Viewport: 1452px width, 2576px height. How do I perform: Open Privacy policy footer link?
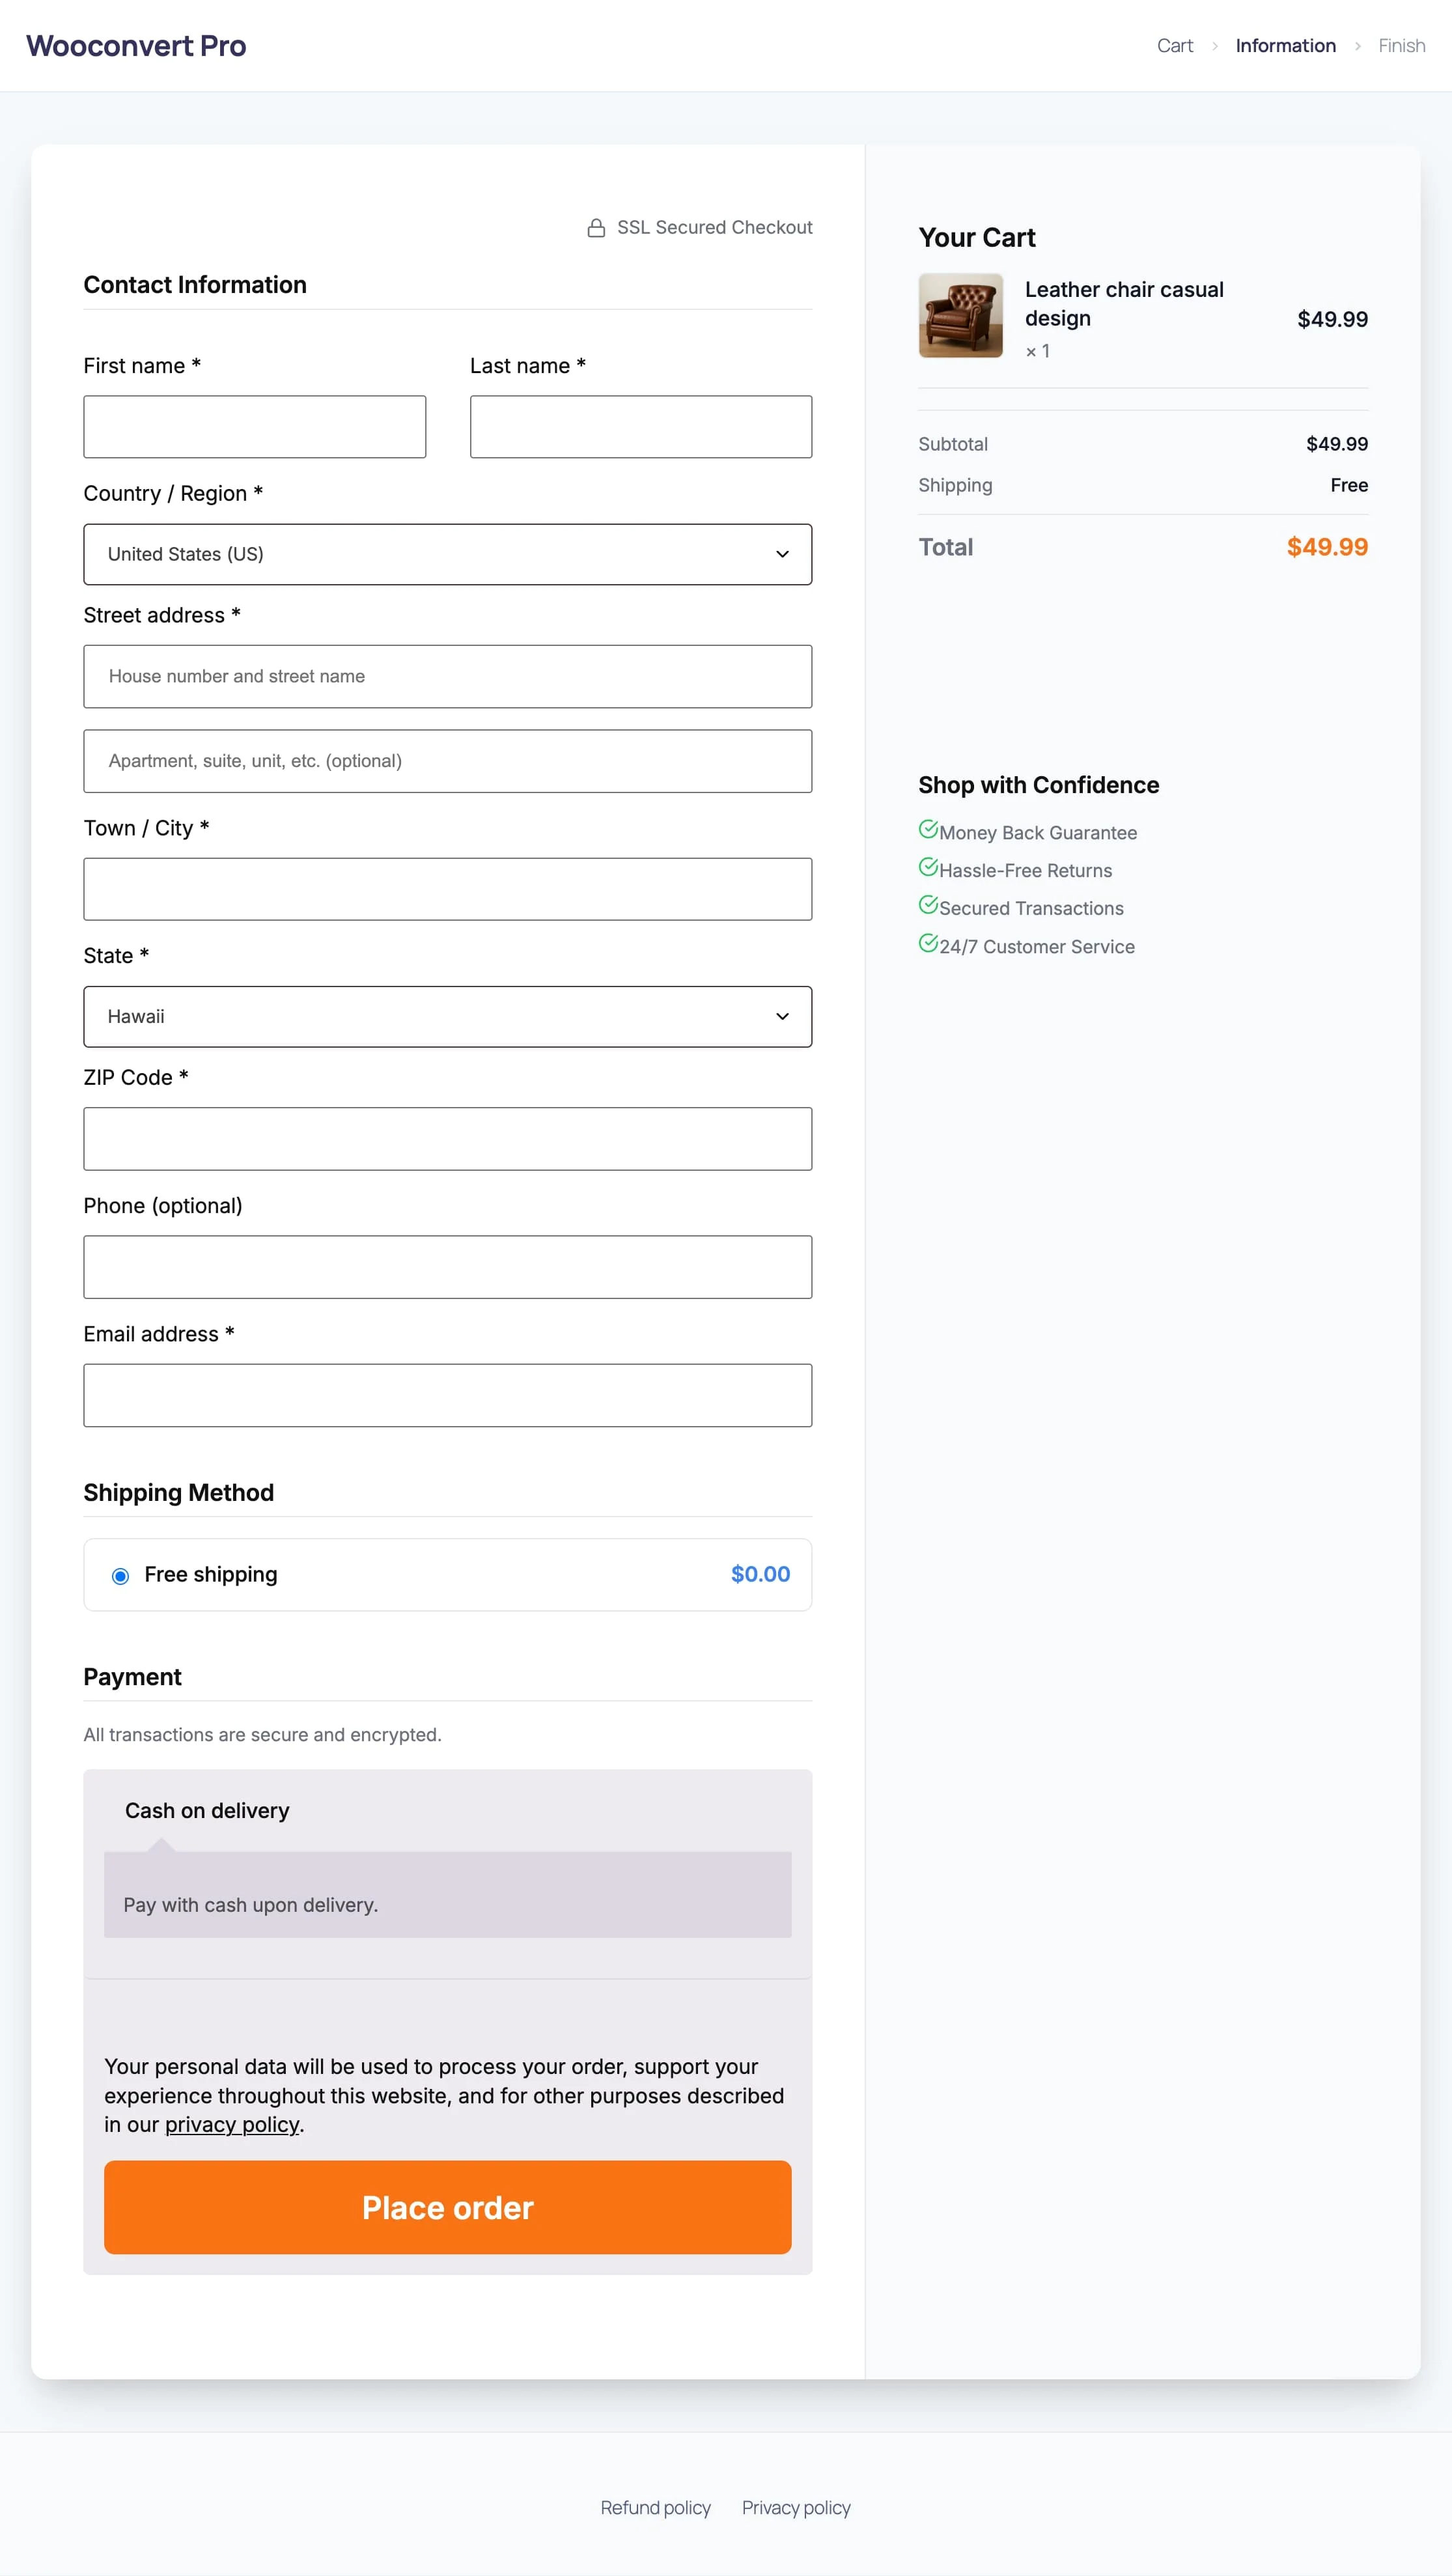point(796,2507)
